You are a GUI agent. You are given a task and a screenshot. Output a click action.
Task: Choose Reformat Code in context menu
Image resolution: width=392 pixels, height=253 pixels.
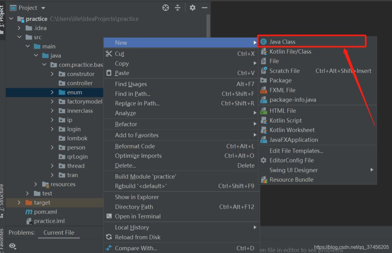135,146
